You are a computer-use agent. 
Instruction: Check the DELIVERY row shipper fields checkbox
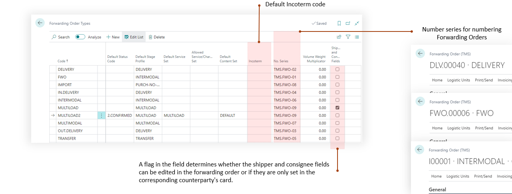point(337,69)
